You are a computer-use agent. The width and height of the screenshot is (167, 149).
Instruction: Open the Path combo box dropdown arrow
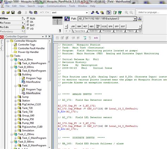[x=135, y=19]
